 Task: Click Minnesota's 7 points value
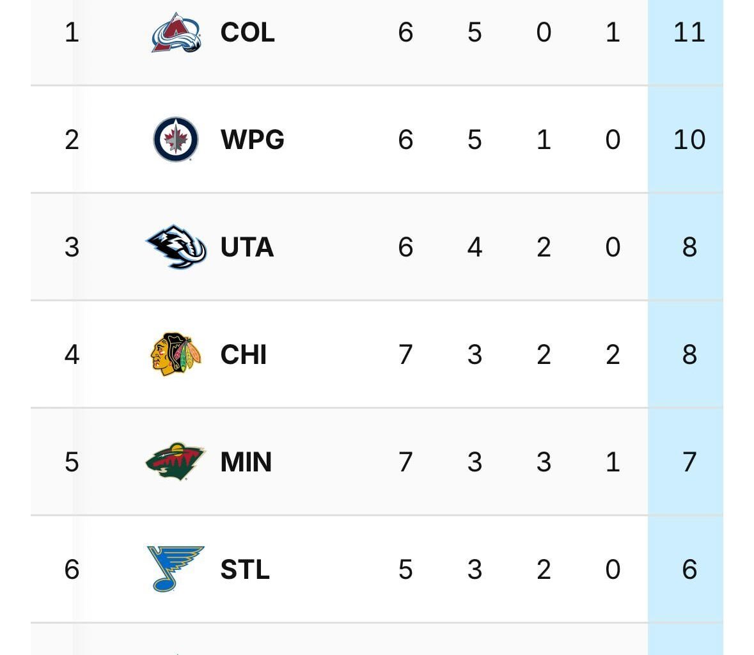click(x=689, y=462)
